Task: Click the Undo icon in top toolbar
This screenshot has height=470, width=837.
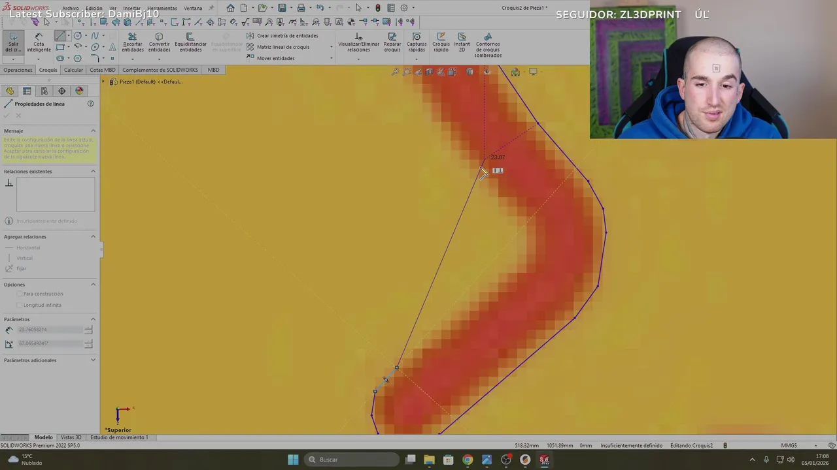Action: pos(320,8)
